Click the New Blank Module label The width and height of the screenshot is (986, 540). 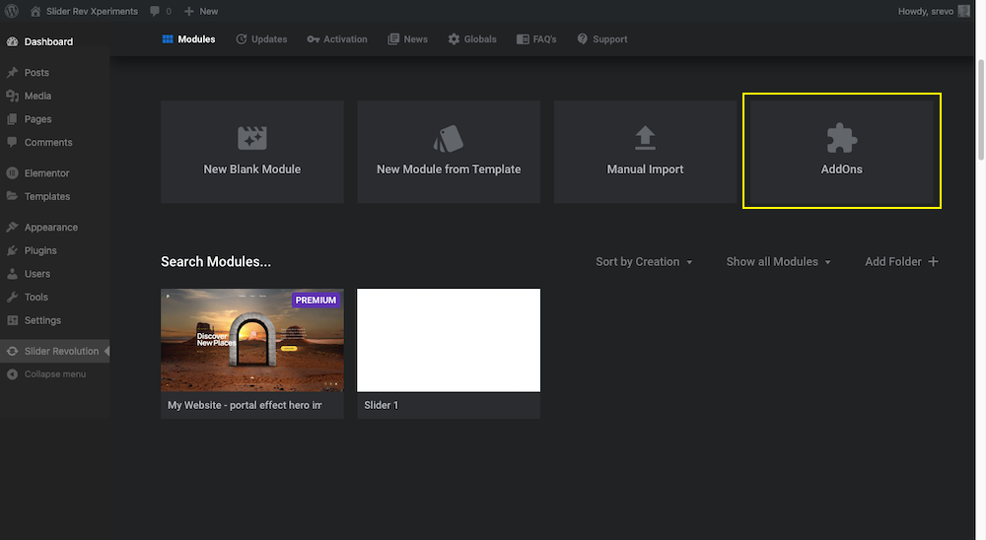[252, 169]
